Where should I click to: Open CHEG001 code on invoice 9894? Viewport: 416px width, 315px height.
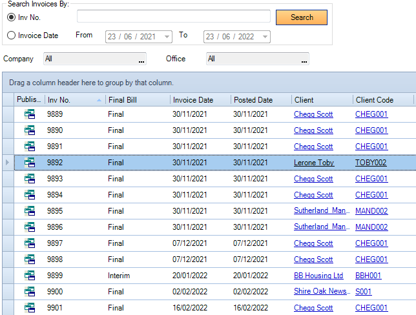(x=371, y=195)
